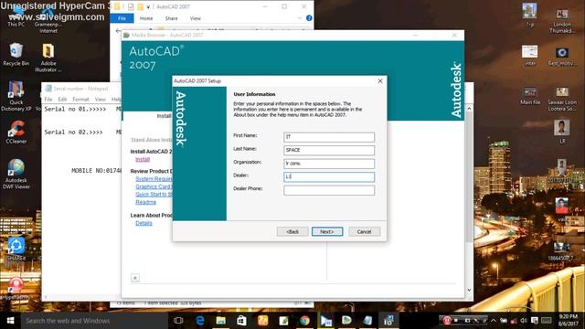Select Adobe Illustrator desktop shortcut
The width and height of the screenshot is (585, 329).
48,58
